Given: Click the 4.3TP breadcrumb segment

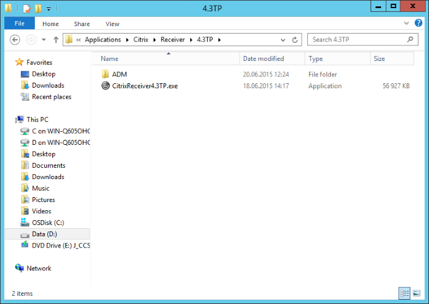Looking at the screenshot, I should click(x=205, y=40).
